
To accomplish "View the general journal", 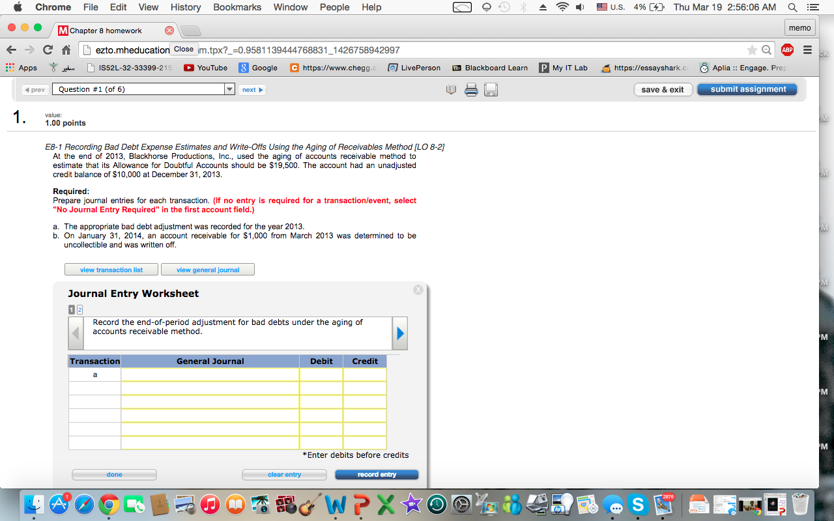I will pos(208,270).
